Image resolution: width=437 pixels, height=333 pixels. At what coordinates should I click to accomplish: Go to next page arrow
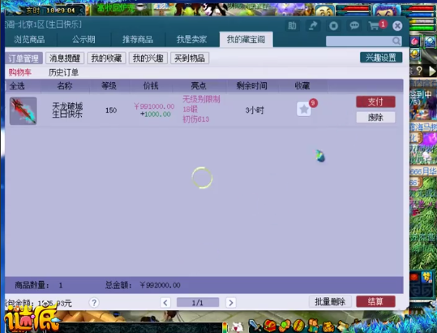tap(231, 303)
